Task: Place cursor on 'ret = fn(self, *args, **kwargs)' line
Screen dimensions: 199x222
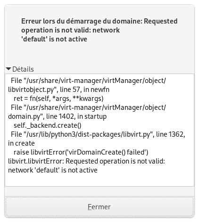Action: [x=58, y=99]
